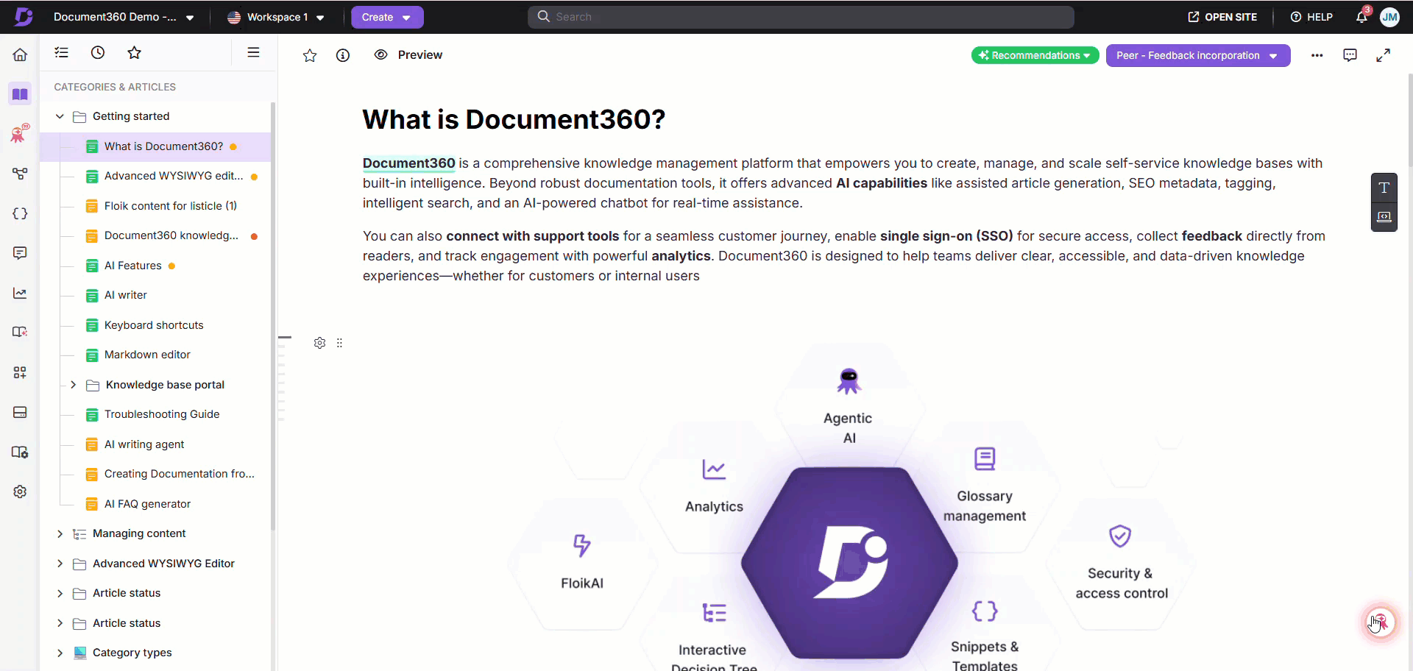Select the AI writer article

tap(126, 295)
